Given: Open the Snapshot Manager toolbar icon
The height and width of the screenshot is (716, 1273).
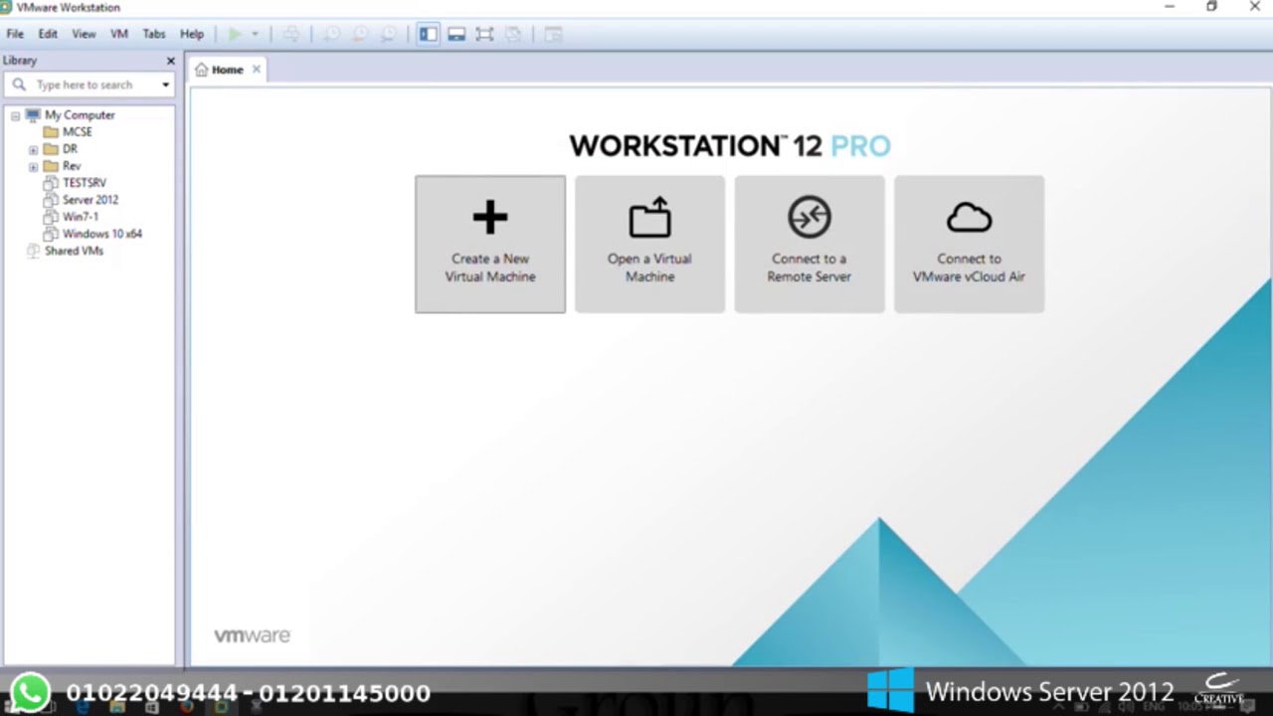Looking at the screenshot, I should [x=388, y=34].
